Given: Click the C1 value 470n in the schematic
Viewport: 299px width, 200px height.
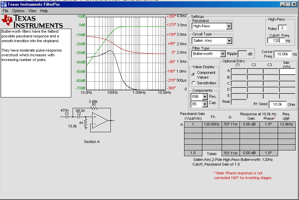Looking at the screenshot, I should (x=65, y=110).
